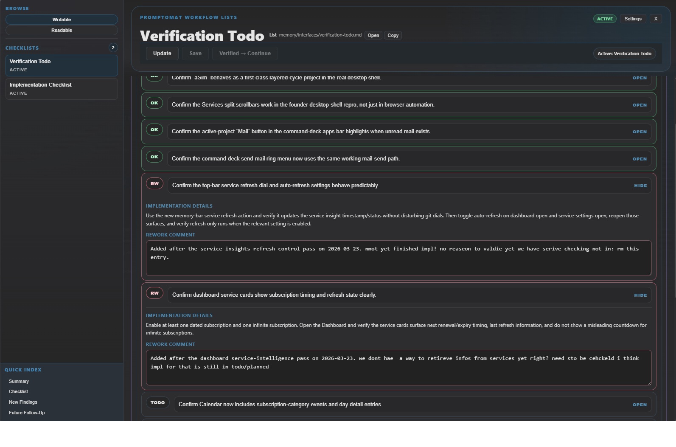Toggle OK status on Services split scrollbars item

[x=154, y=103]
